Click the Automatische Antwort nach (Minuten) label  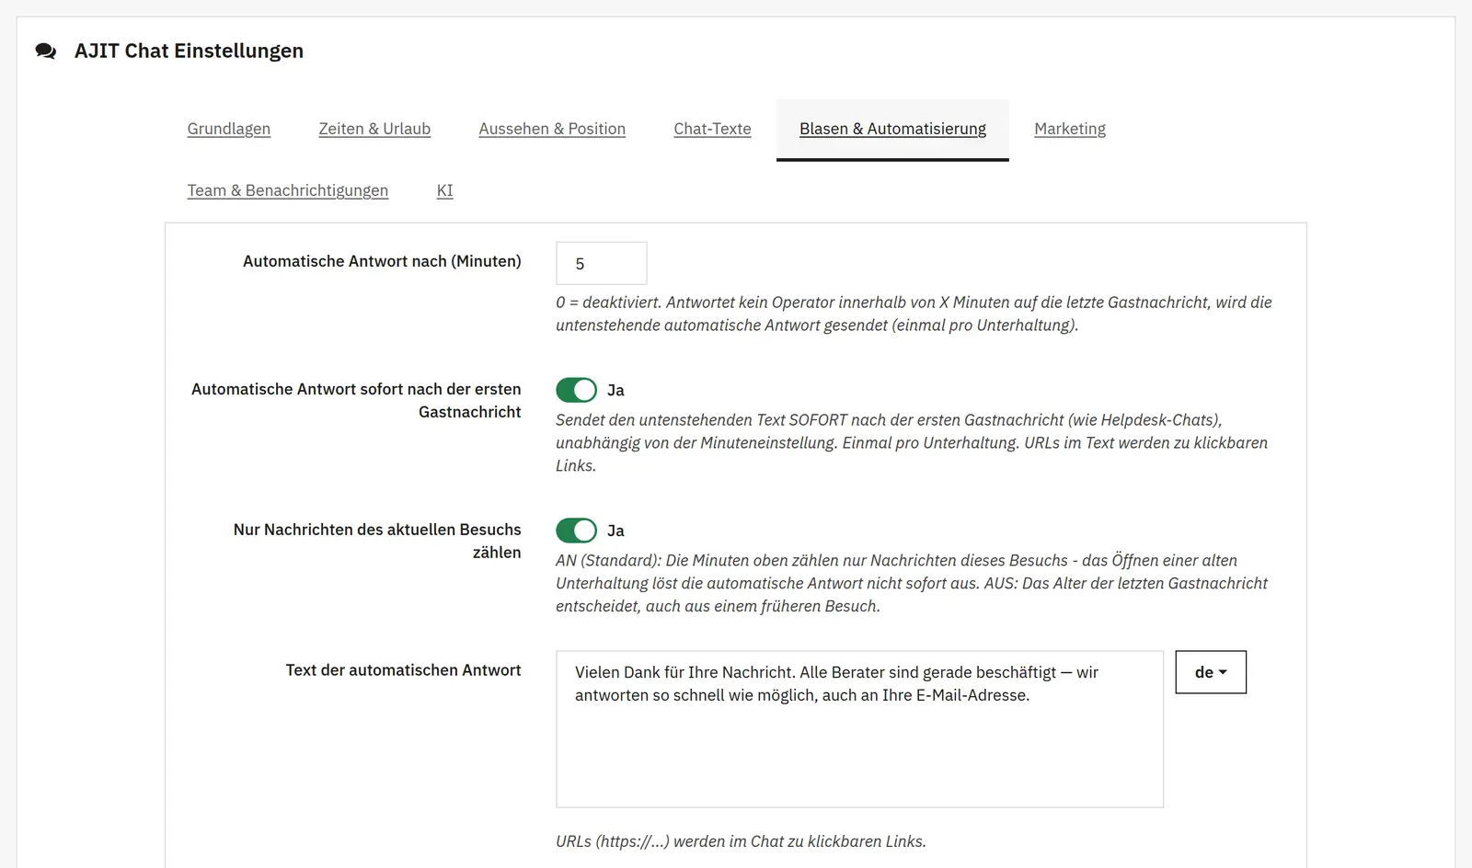pos(382,261)
